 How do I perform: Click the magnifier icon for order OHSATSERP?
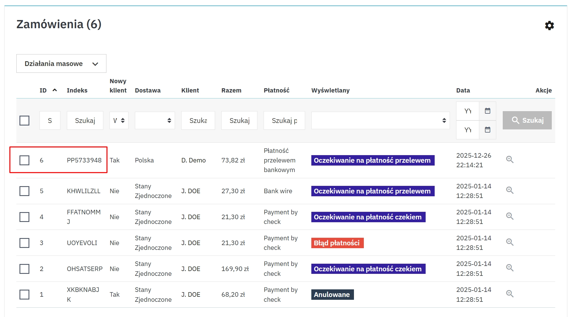(510, 268)
